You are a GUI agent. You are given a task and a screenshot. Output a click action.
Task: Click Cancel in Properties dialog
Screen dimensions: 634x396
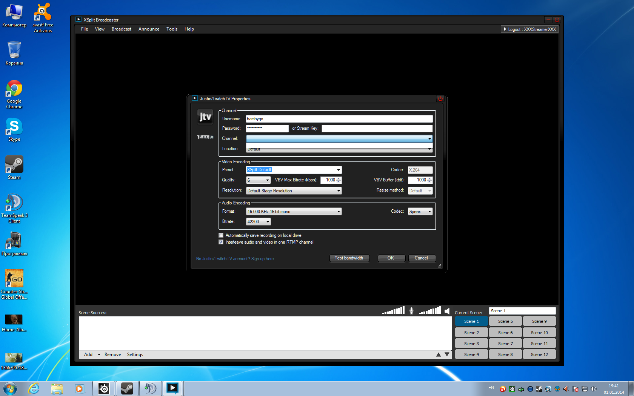pos(422,258)
